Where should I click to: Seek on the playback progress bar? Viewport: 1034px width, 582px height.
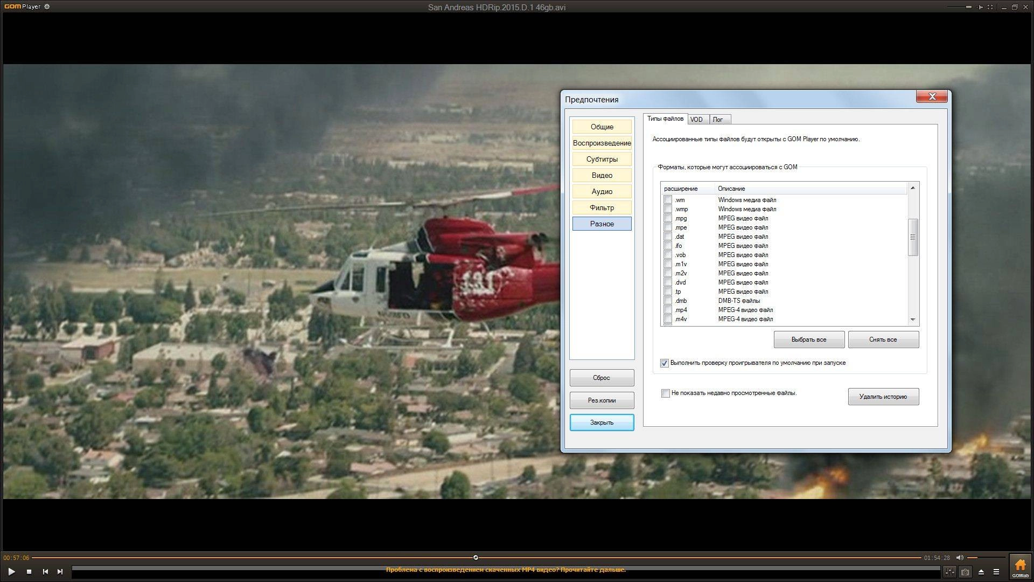click(x=476, y=558)
